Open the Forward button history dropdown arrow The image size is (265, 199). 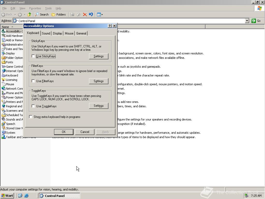(x=25, y=15)
